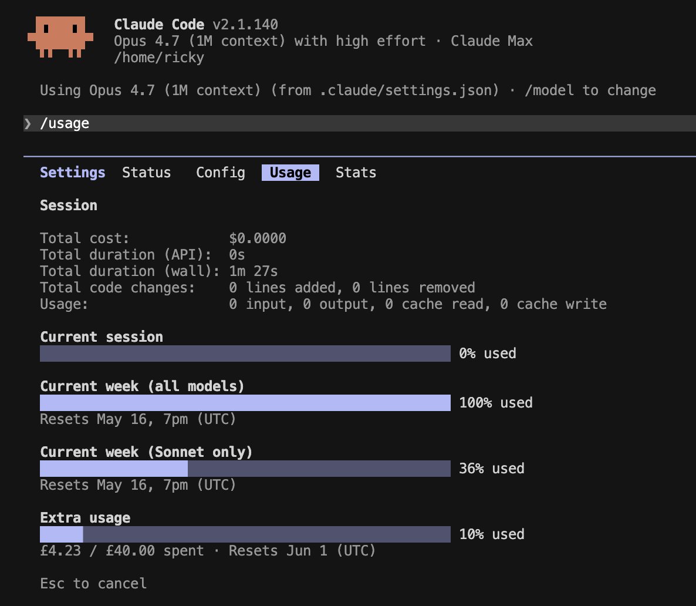Click the Settings heading label
The image size is (696, 606).
coord(73,173)
